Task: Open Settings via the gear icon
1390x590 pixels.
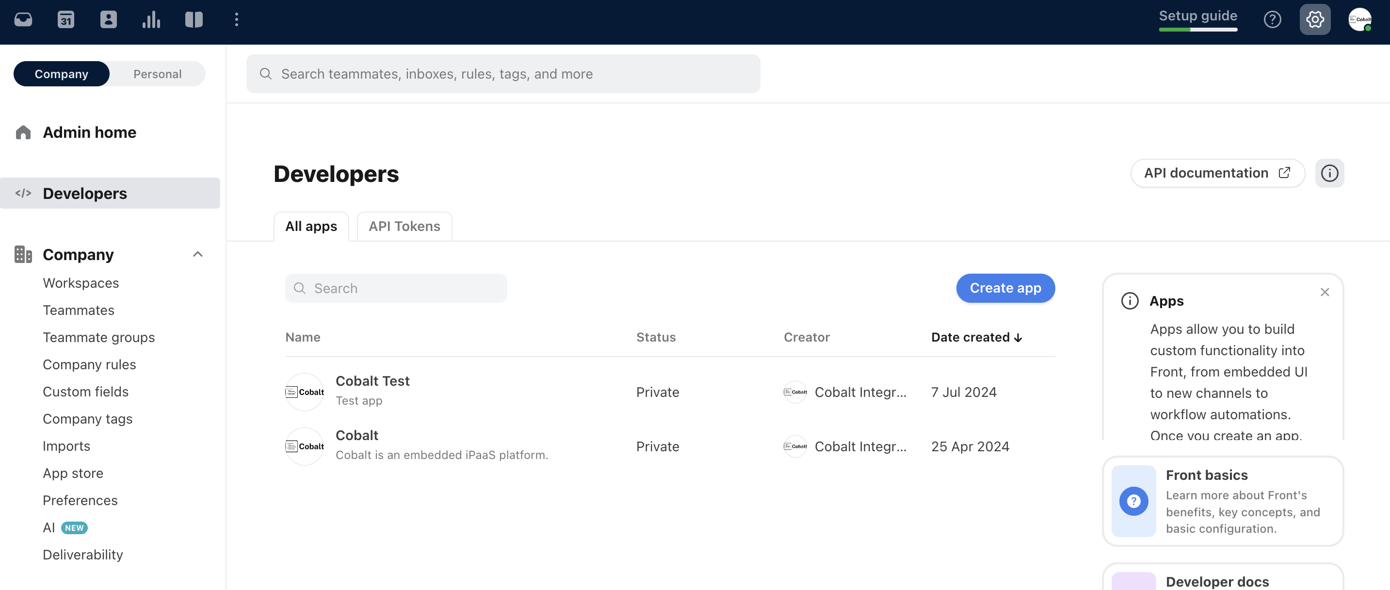Action: tap(1314, 19)
